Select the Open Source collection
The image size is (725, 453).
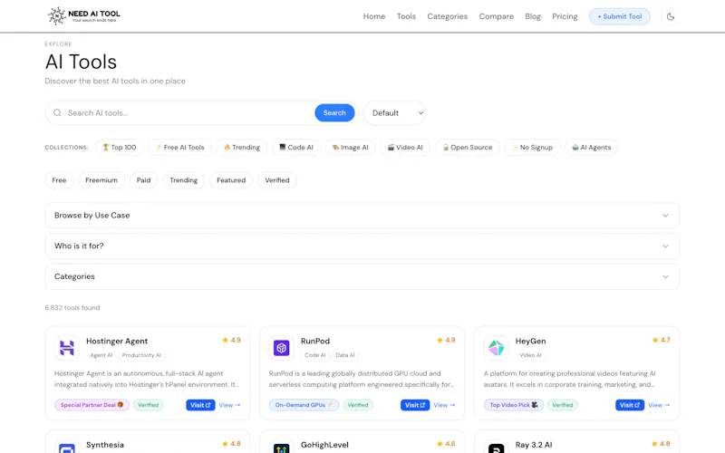467,148
